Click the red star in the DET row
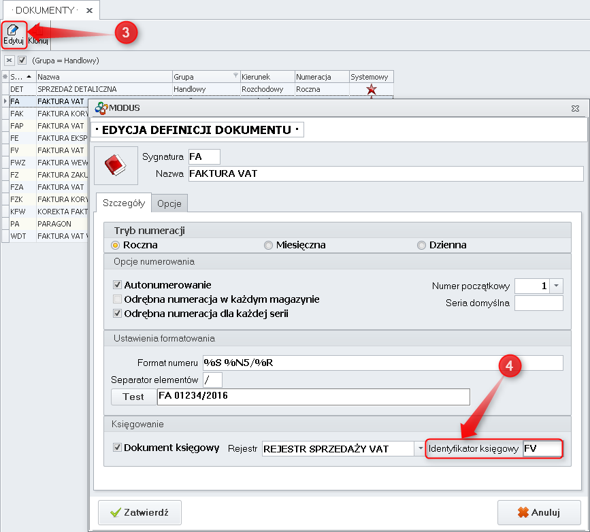 pos(371,89)
